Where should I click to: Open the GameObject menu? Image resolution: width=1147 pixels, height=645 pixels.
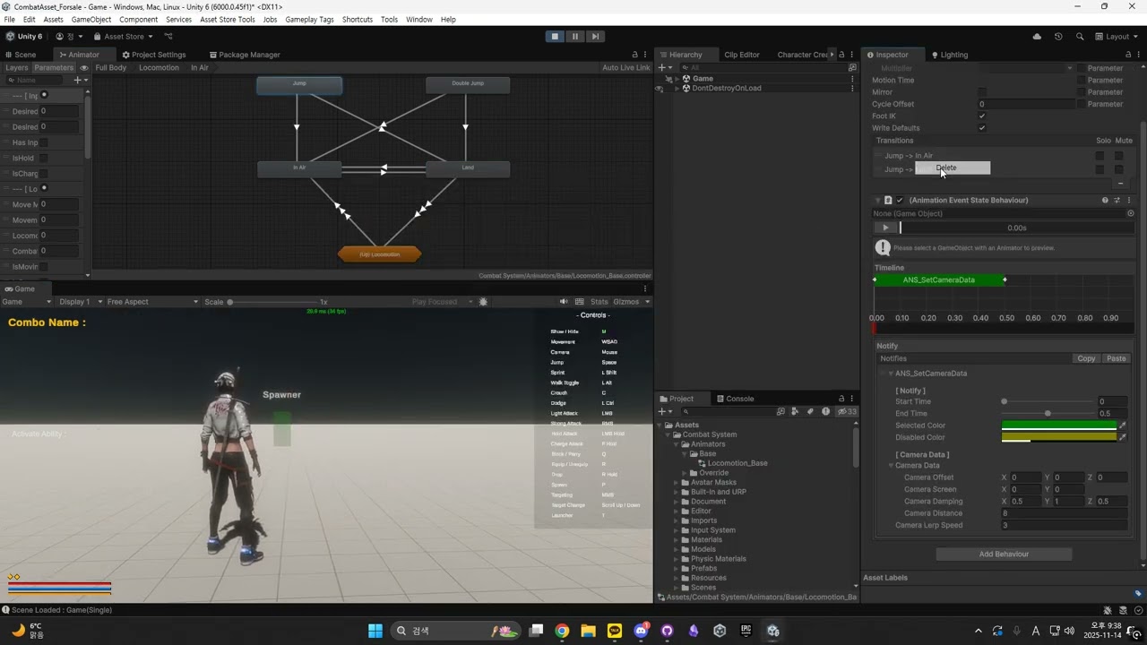(x=91, y=19)
